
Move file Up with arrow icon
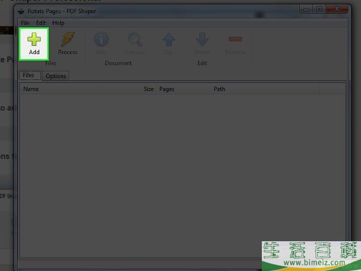point(169,39)
